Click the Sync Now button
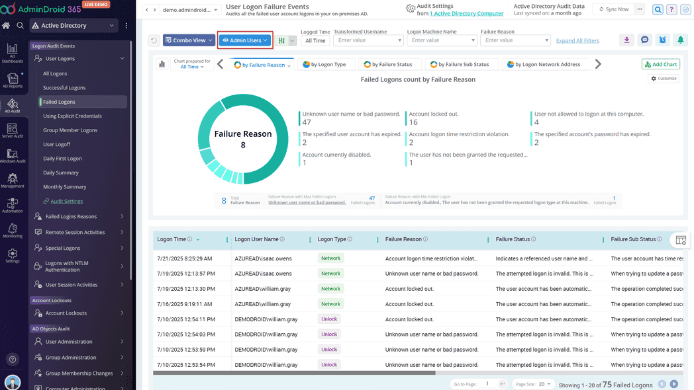This screenshot has width=694, height=390. (613, 9)
